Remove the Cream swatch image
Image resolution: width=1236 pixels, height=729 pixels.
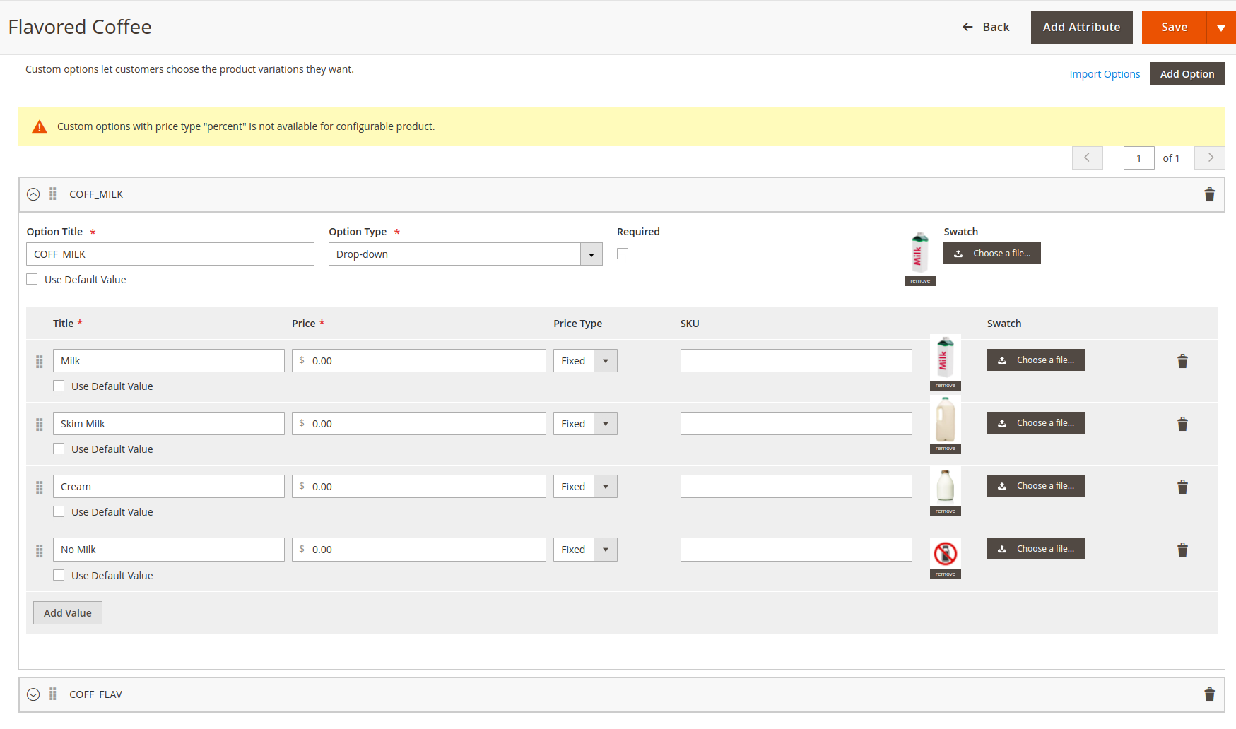click(945, 511)
